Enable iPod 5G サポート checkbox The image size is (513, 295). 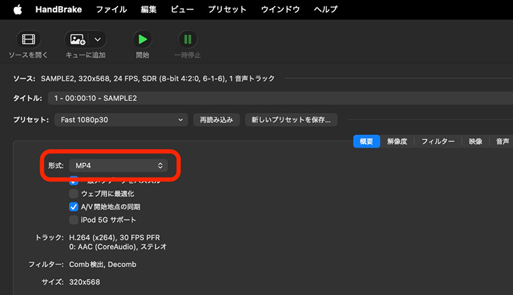(x=74, y=220)
